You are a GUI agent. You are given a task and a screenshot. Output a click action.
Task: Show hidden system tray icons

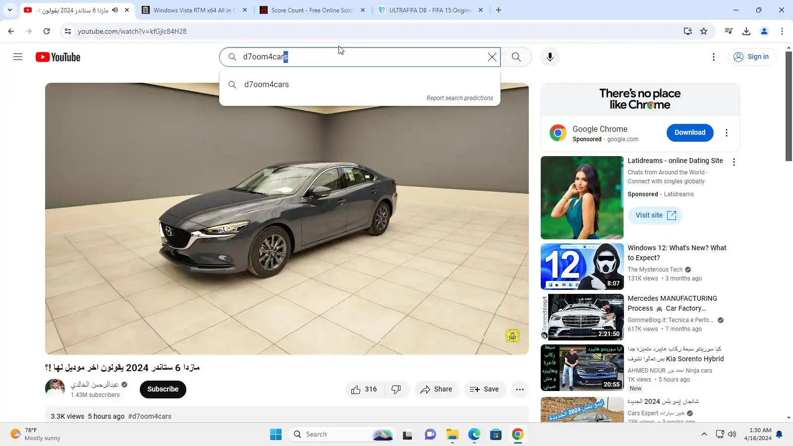click(704, 435)
